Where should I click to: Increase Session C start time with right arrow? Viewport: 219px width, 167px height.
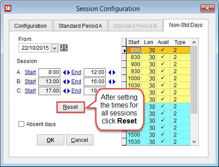click(x=69, y=91)
